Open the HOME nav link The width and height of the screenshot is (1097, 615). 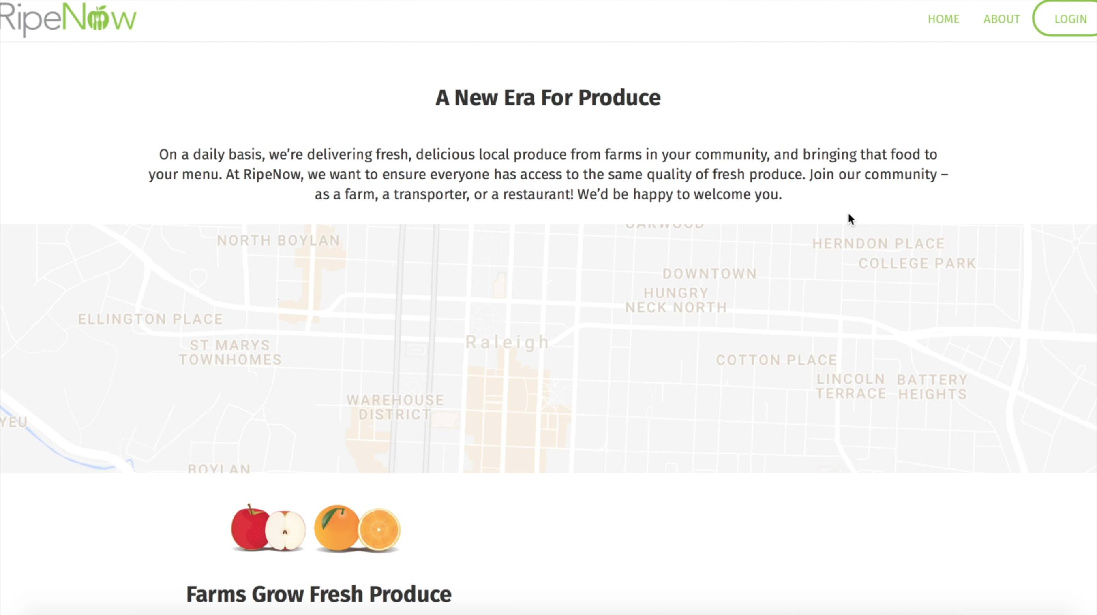943,19
